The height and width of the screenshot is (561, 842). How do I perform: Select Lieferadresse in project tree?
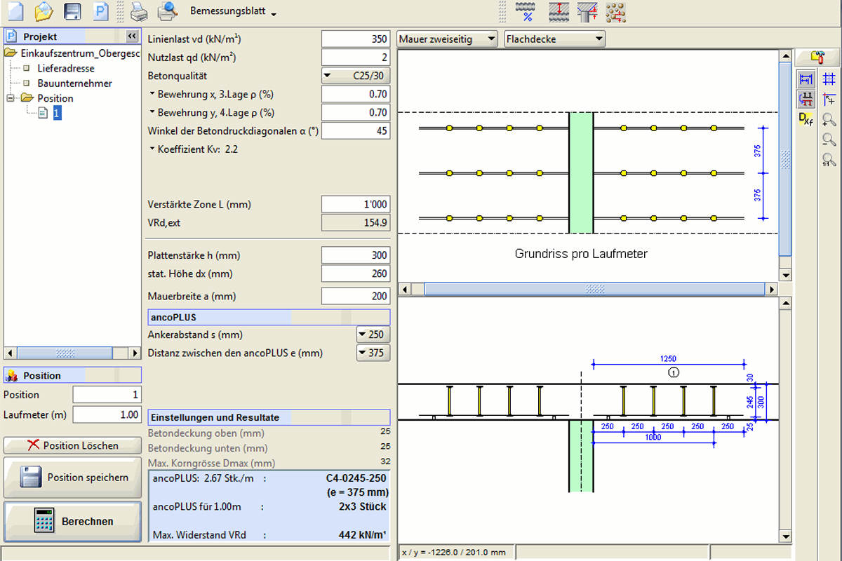(65, 69)
